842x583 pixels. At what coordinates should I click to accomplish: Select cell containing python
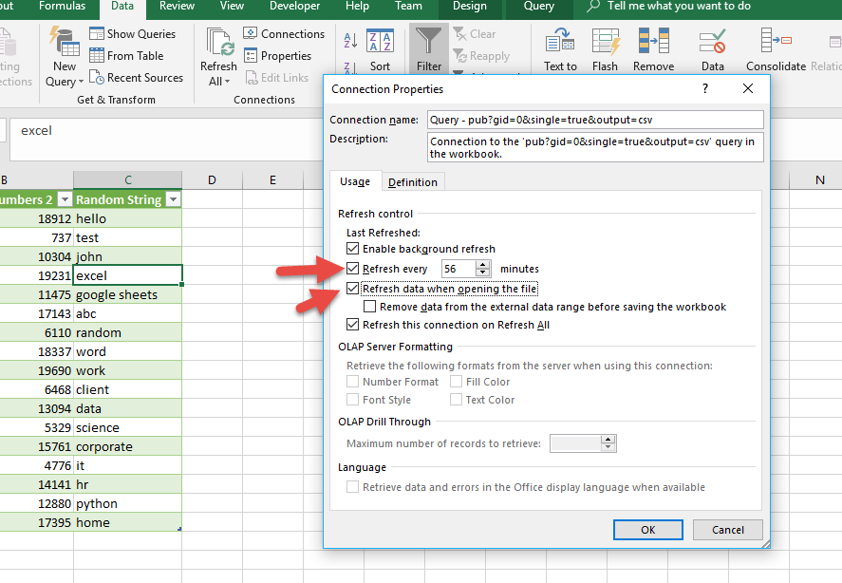coord(128,503)
